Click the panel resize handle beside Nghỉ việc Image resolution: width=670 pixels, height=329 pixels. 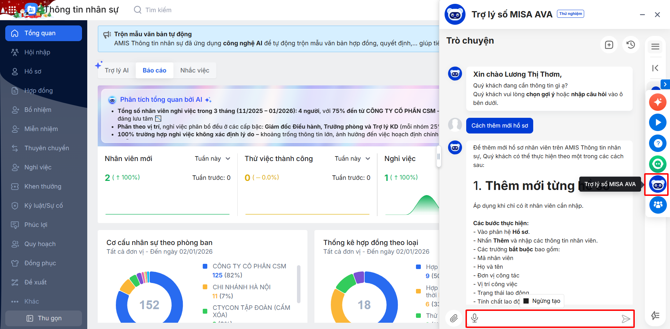pos(439,157)
